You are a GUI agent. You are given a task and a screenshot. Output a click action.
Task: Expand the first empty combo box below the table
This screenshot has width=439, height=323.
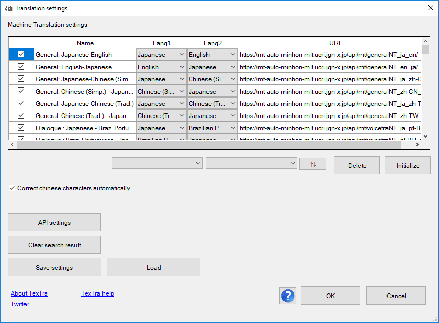tap(157, 163)
